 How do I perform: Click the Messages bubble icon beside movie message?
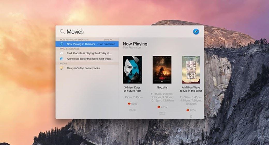tap(61, 59)
